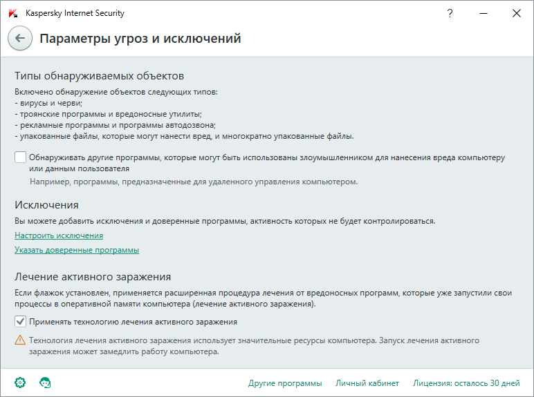Click the warning text about значительные ресурсы
This screenshot has width=534, height=397.
tap(254, 346)
